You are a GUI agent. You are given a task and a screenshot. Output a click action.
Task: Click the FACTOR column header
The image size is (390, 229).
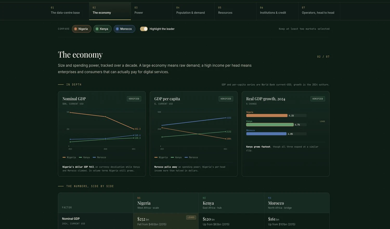click(x=67, y=207)
